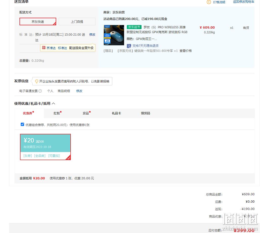Click the 返现 -¥190.00 value

pos(248,209)
